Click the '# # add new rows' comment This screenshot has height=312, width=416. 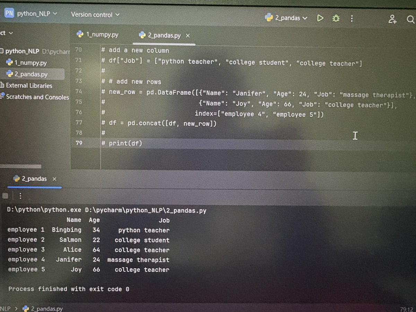point(131,82)
